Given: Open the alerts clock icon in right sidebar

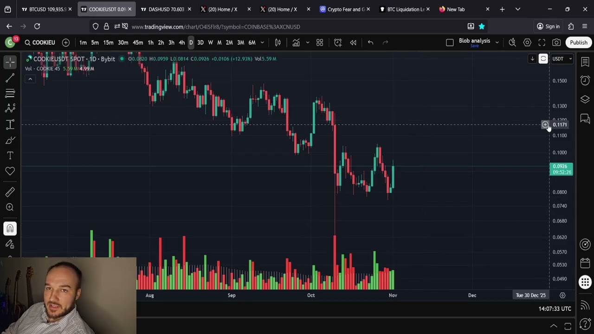Looking at the screenshot, I should pos(585,81).
